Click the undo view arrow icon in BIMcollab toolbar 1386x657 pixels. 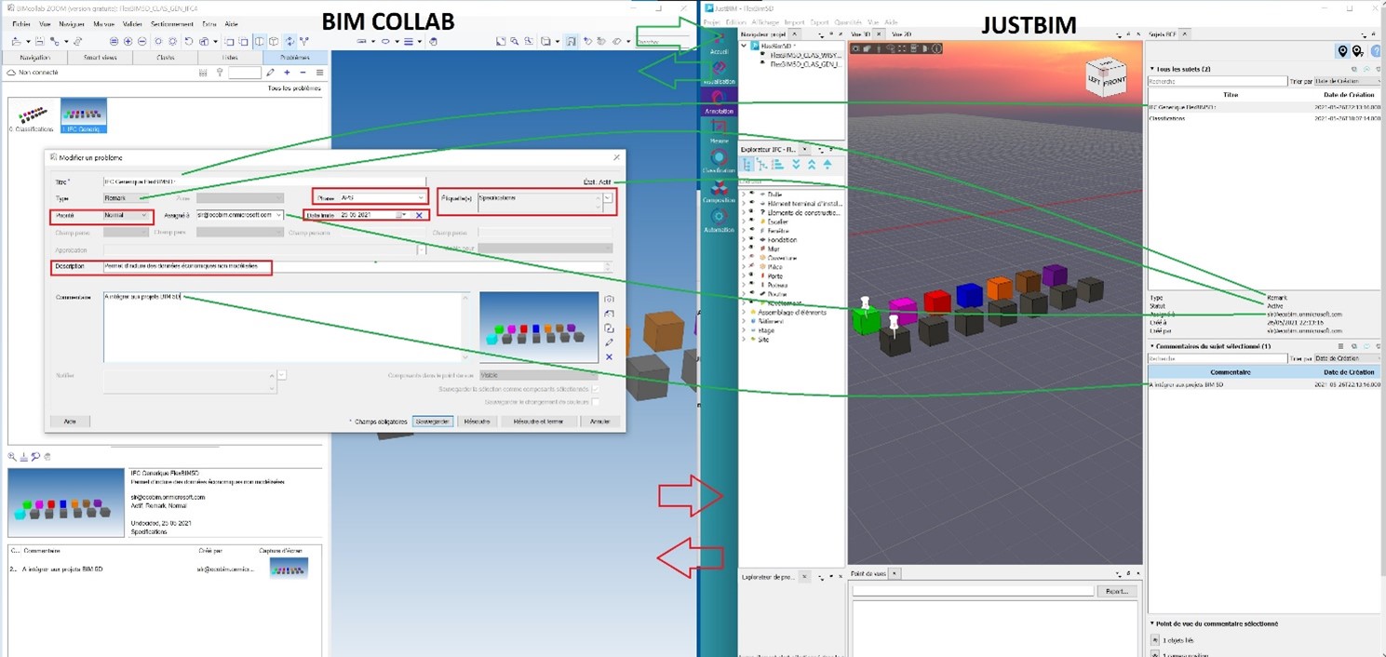point(189,41)
